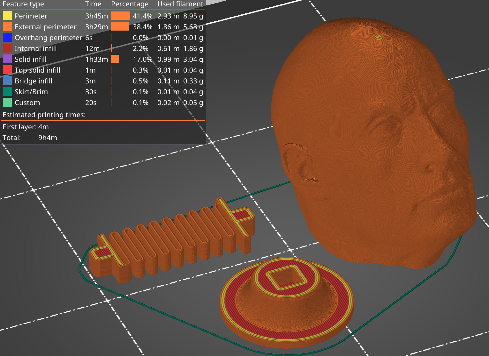The height and width of the screenshot is (356, 489).
Task: Toggle Custom feature label
Action: point(27,103)
